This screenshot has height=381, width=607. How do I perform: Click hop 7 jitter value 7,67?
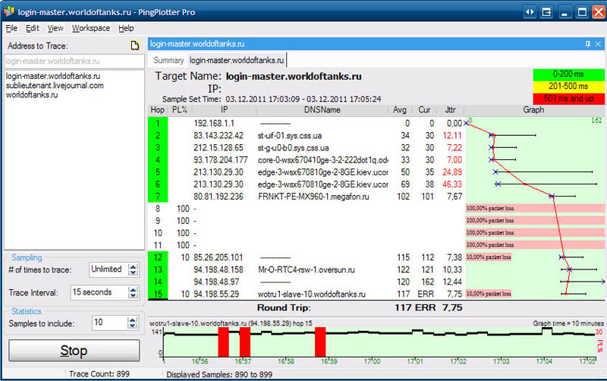pyautogui.click(x=454, y=197)
